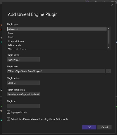The image size is (117, 135).
Task: Click the Cancel button
Action: point(104,127)
